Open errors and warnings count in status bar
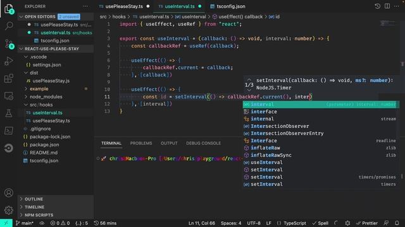Image resolution: width=405 pixels, height=227 pixels. (60, 223)
